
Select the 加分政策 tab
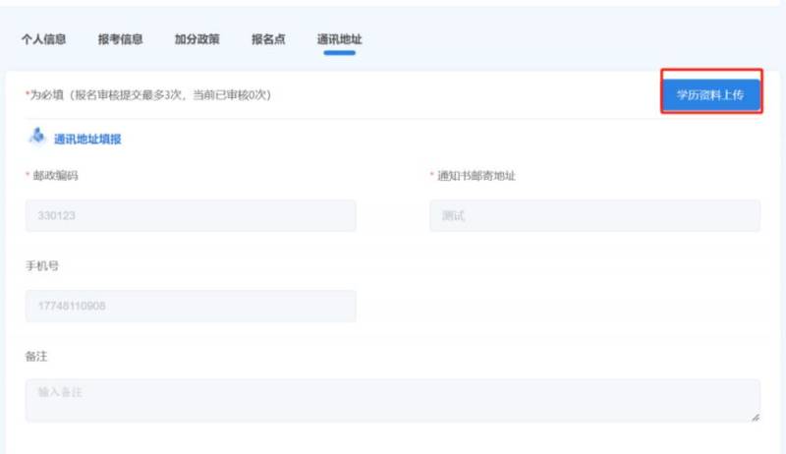[x=196, y=39]
